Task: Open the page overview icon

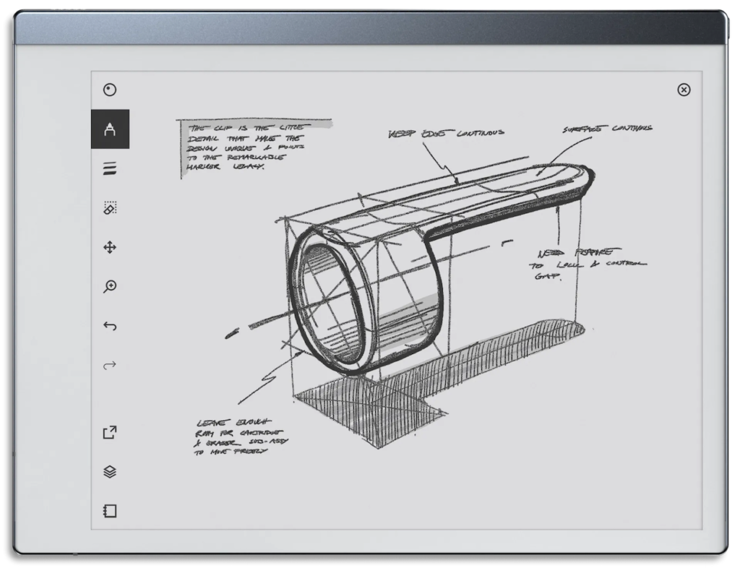Action: (x=110, y=510)
